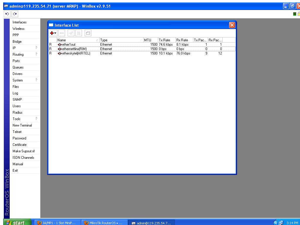300x225 pixels.
Task: Open the Password menu item
Action: (x=19, y=138)
